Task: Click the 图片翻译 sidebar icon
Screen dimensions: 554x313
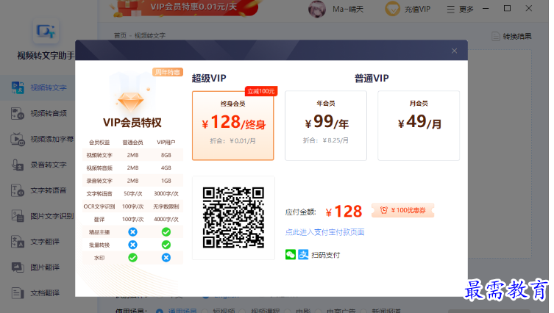Action: coord(18,267)
